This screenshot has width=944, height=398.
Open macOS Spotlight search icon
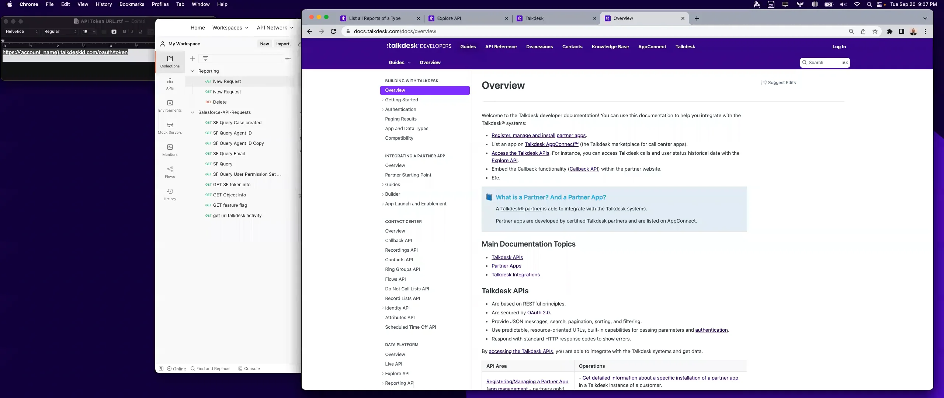[x=869, y=4]
